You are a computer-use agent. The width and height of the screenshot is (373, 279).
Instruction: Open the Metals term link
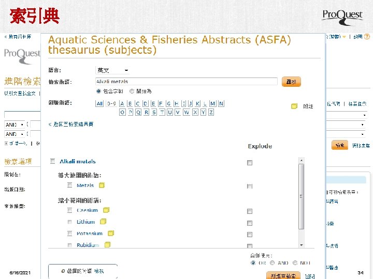(85, 185)
